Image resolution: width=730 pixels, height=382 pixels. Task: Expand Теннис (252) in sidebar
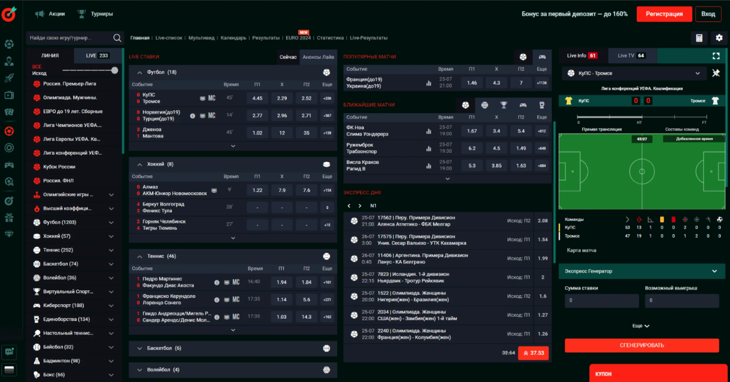111,250
